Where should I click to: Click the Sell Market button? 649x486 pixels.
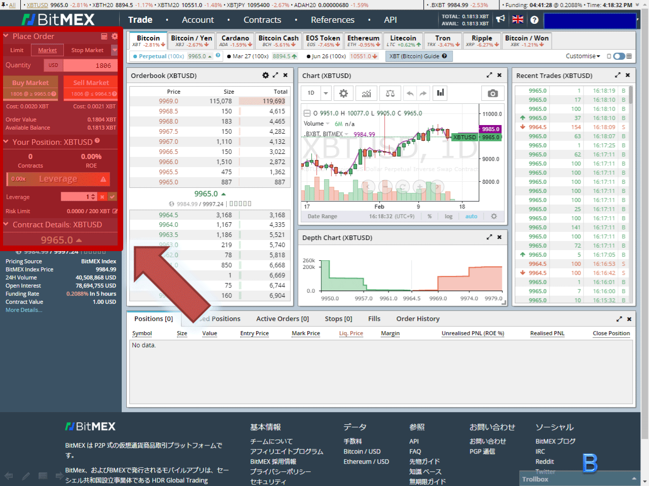click(91, 88)
